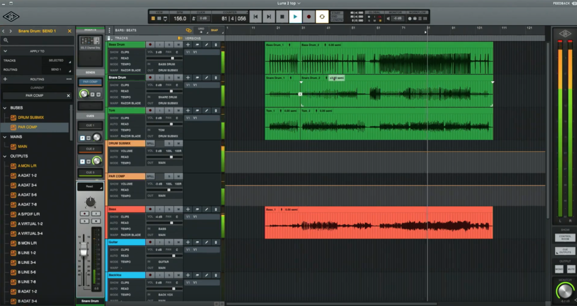Mute the Tom track
577x306 pixels.
click(178, 111)
